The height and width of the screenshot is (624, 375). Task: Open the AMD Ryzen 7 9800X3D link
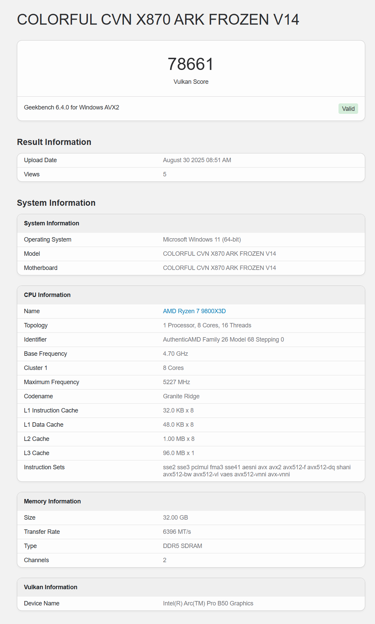(194, 311)
